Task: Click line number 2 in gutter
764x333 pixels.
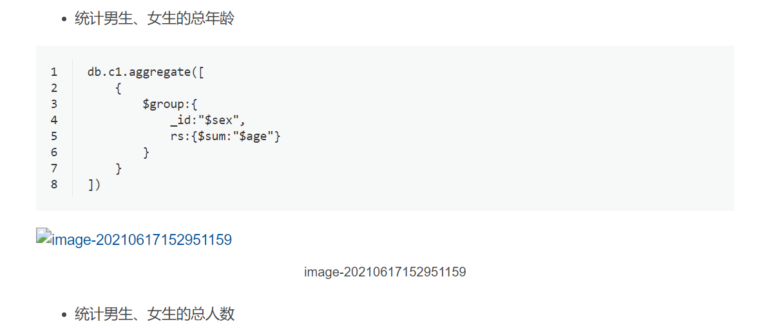Action: tap(54, 88)
